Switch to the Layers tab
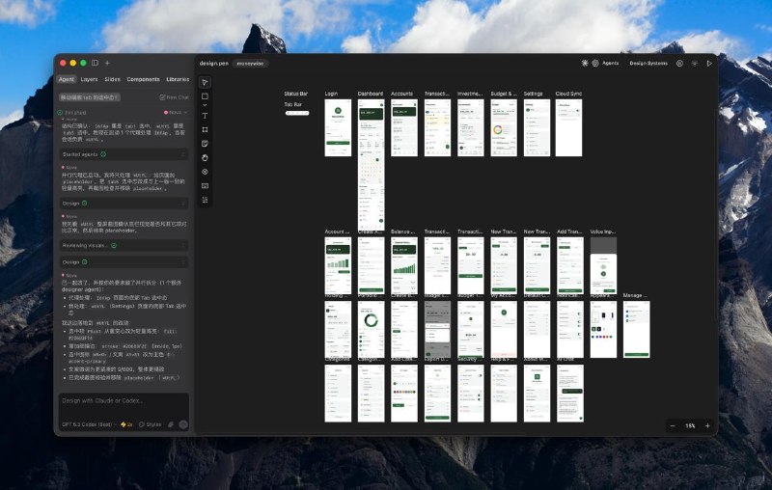Image resolution: width=772 pixels, height=490 pixels. point(89,79)
